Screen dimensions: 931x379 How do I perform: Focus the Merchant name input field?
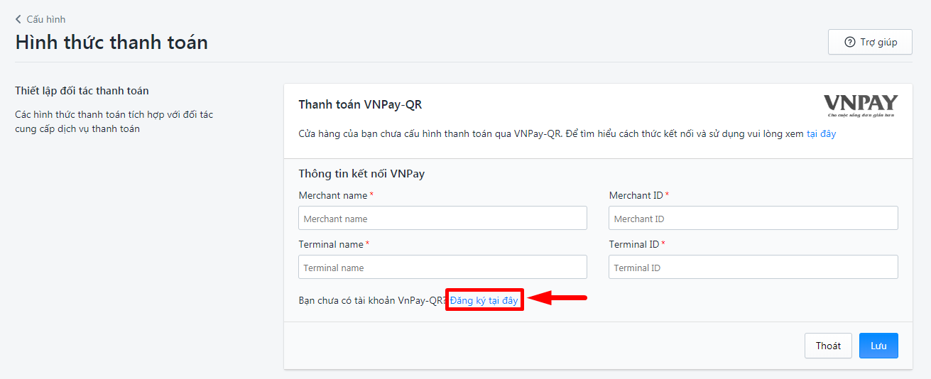coord(442,218)
